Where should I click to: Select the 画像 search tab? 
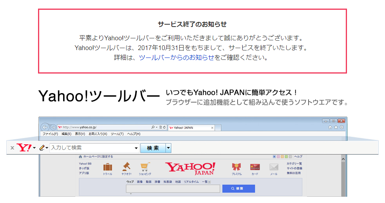(140, 182)
